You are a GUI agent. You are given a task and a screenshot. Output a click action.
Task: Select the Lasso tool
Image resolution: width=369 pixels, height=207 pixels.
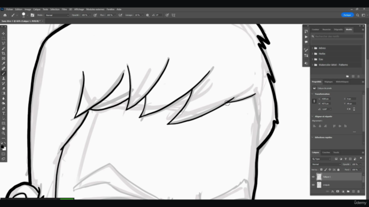(x=3, y=44)
